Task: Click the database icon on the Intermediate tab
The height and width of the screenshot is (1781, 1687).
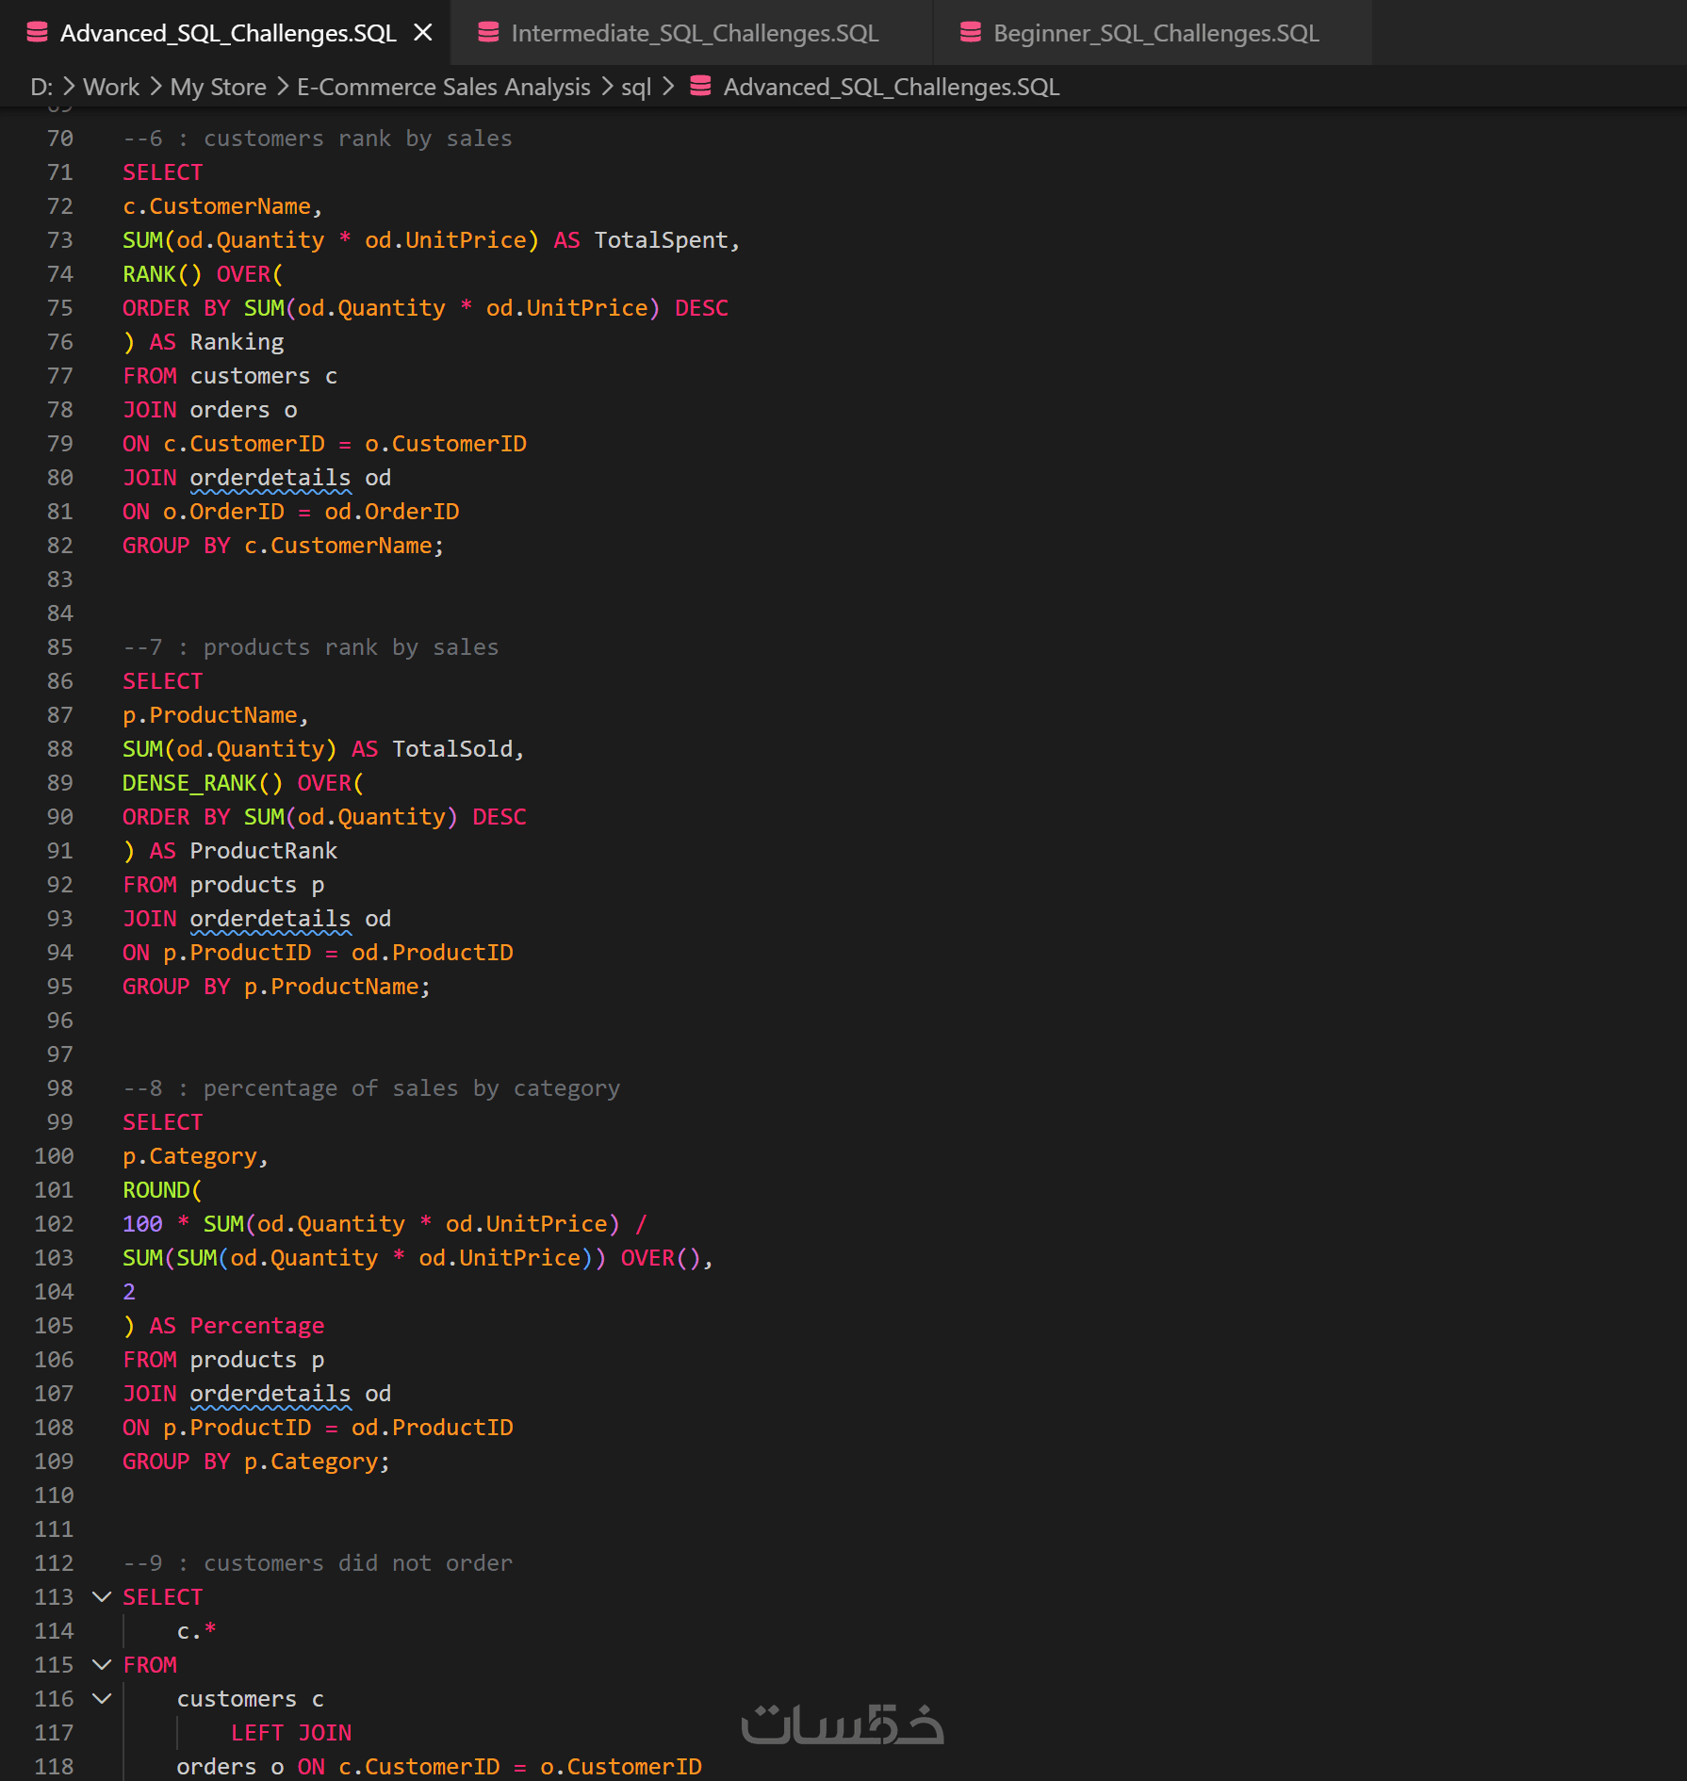Action: (488, 33)
